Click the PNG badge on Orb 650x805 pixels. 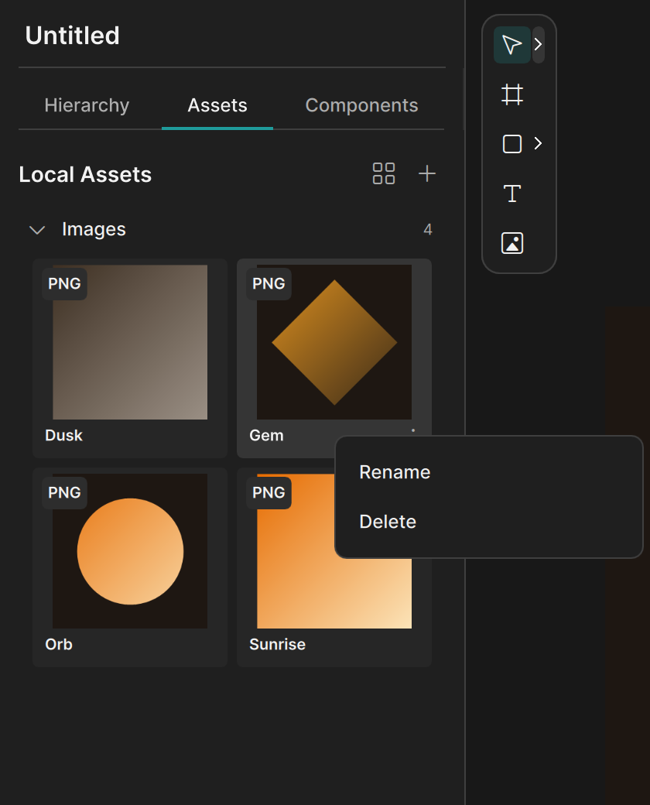click(64, 492)
